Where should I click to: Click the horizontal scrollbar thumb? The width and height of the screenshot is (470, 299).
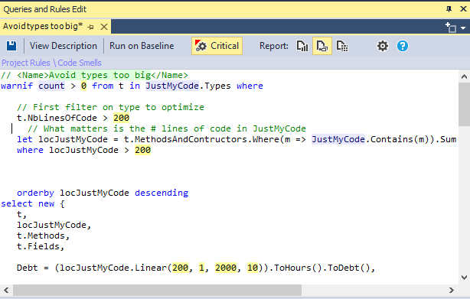[x=157, y=290]
